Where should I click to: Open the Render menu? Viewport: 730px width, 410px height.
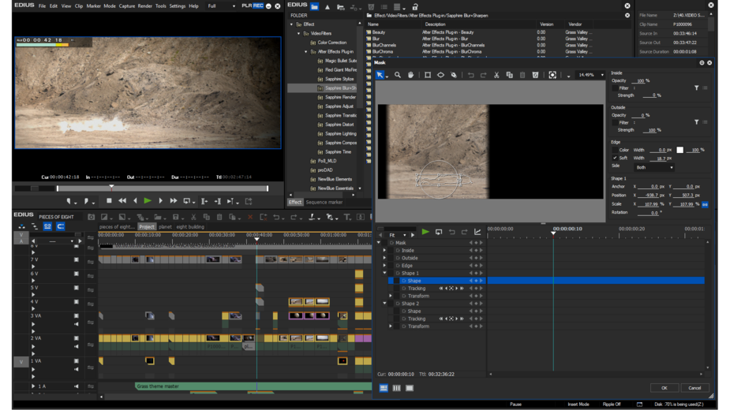click(144, 6)
